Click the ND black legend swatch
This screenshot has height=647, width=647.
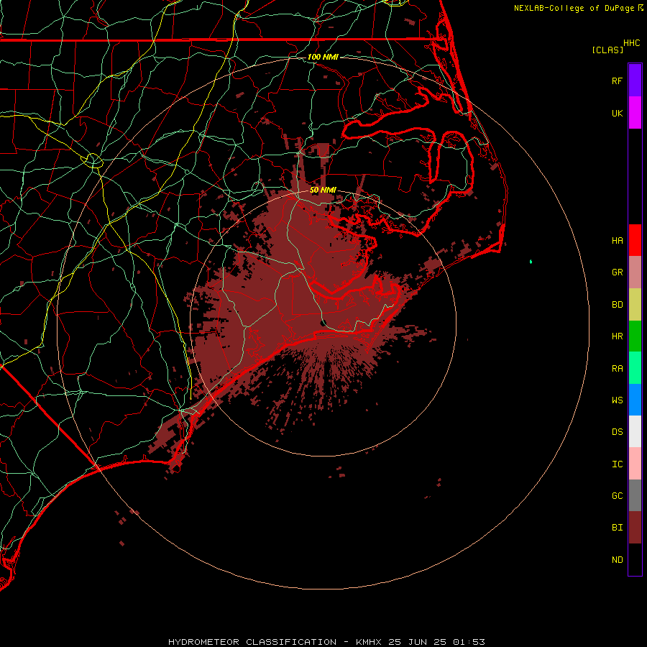pos(635,559)
